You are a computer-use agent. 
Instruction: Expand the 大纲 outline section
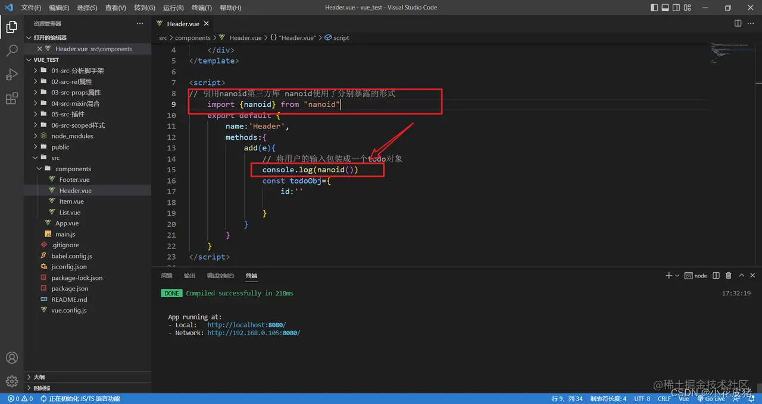[87, 377]
